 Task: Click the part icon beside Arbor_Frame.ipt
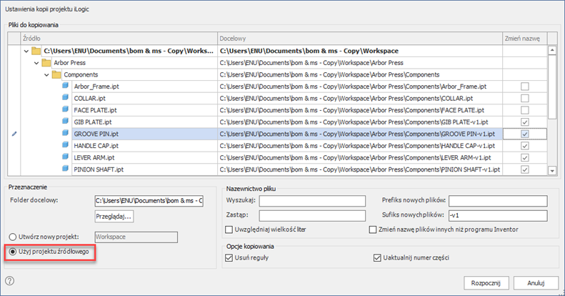65,87
